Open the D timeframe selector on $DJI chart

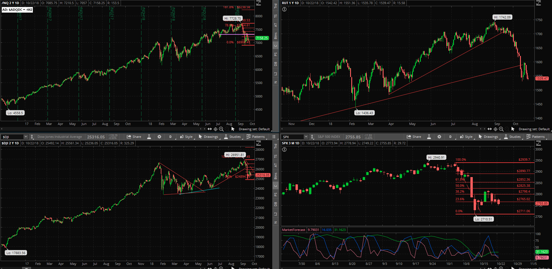(171, 137)
